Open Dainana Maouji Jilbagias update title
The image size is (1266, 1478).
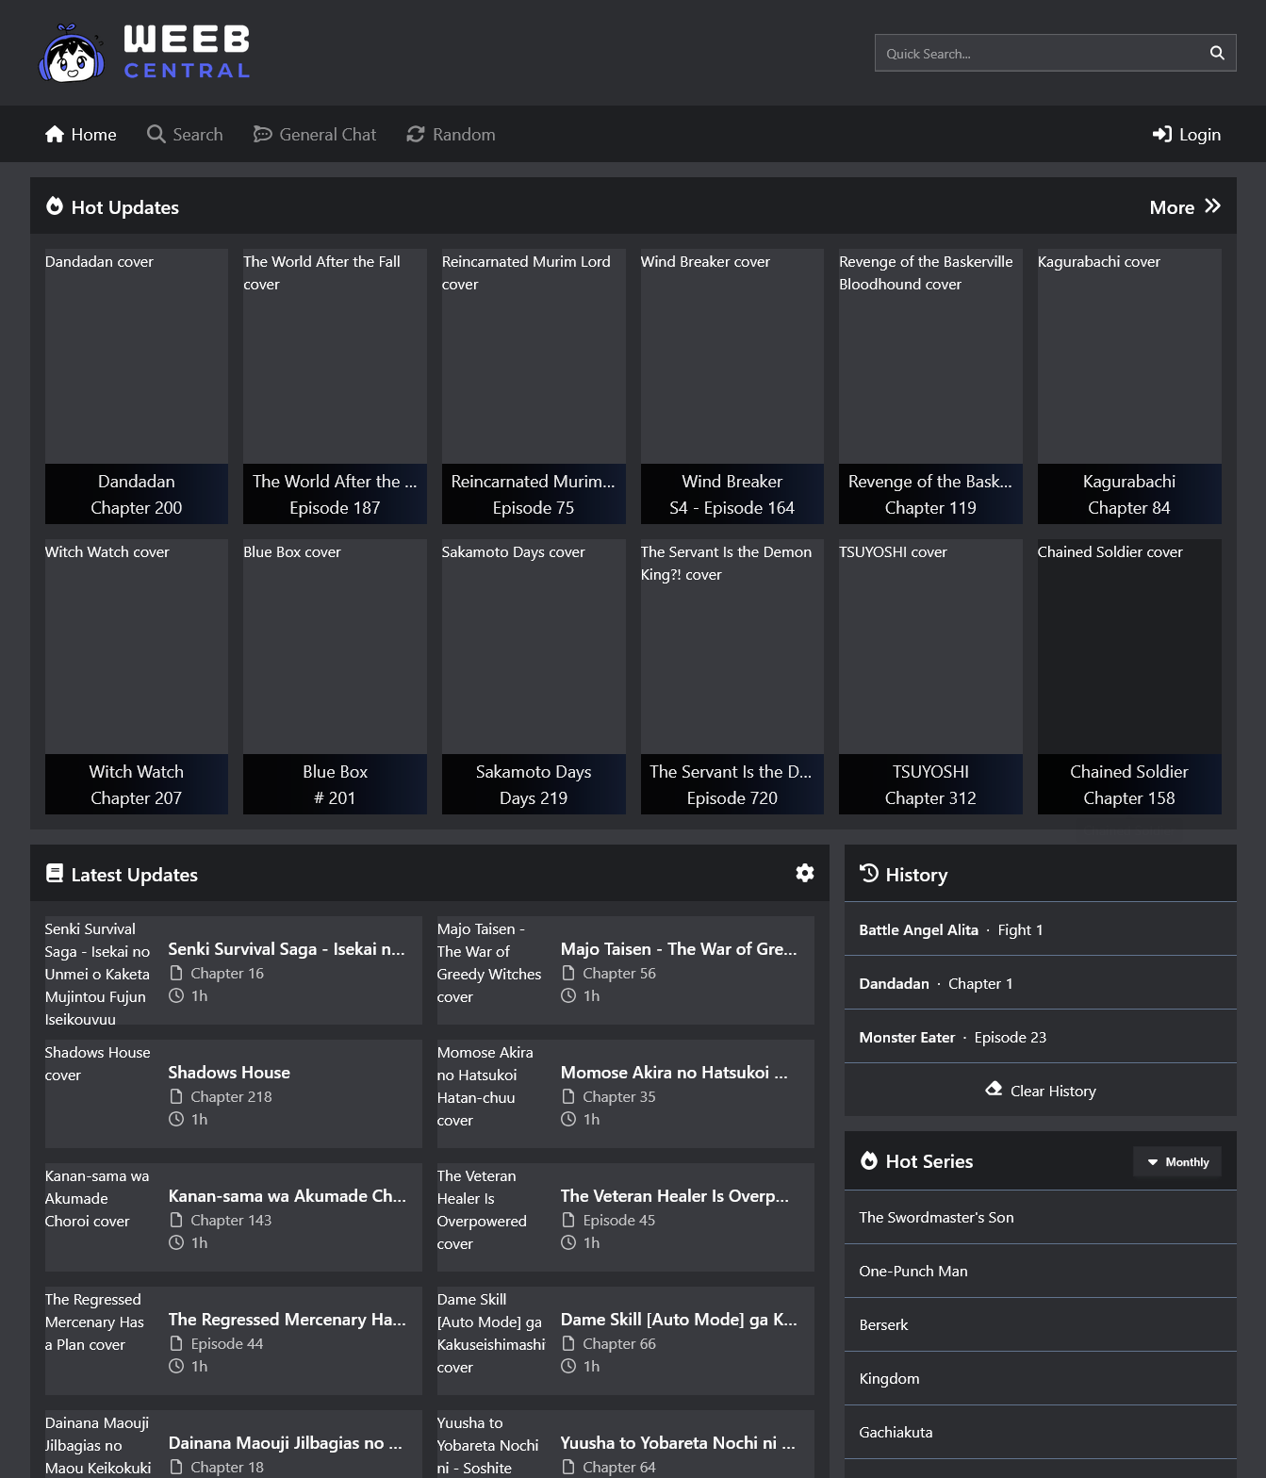point(286,1443)
